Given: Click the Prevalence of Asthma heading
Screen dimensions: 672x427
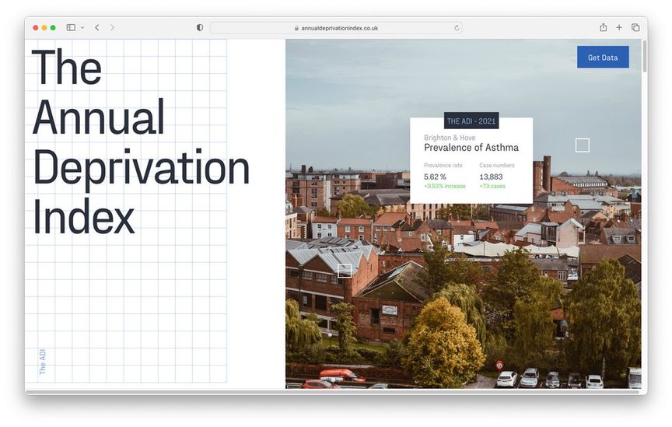Looking at the screenshot, I should (x=471, y=148).
